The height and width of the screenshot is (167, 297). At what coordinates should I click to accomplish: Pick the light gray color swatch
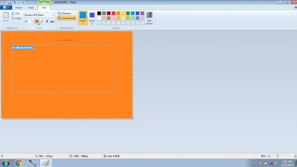click(x=104, y=18)
